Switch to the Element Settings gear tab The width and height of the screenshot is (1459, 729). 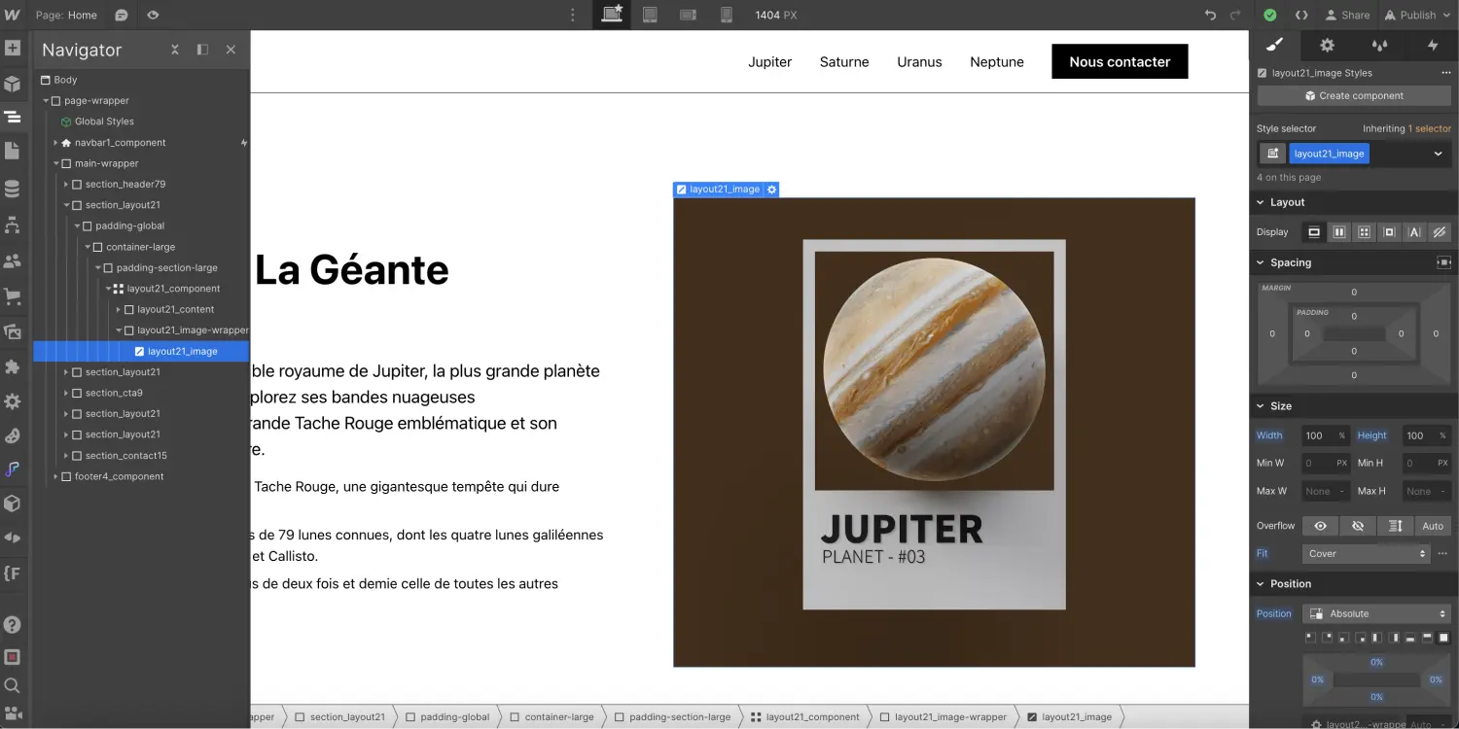(x=1326, y=45)
